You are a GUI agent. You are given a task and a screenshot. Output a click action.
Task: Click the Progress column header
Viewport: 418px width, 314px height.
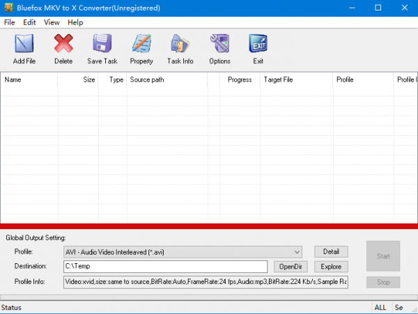pyautogui.click(x=240, y=79)
